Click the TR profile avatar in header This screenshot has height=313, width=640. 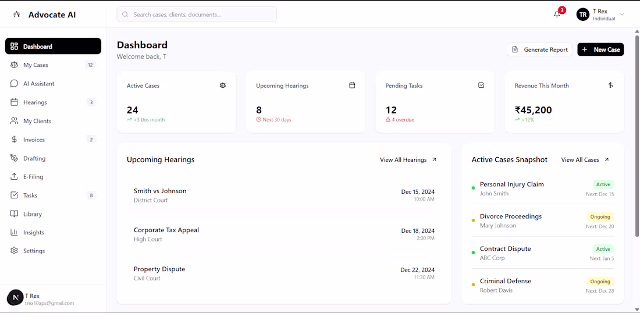[x=582, y=15]
